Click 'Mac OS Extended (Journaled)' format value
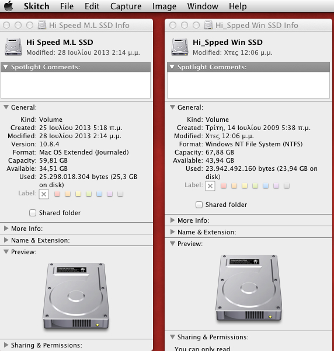 pos(84,152)
